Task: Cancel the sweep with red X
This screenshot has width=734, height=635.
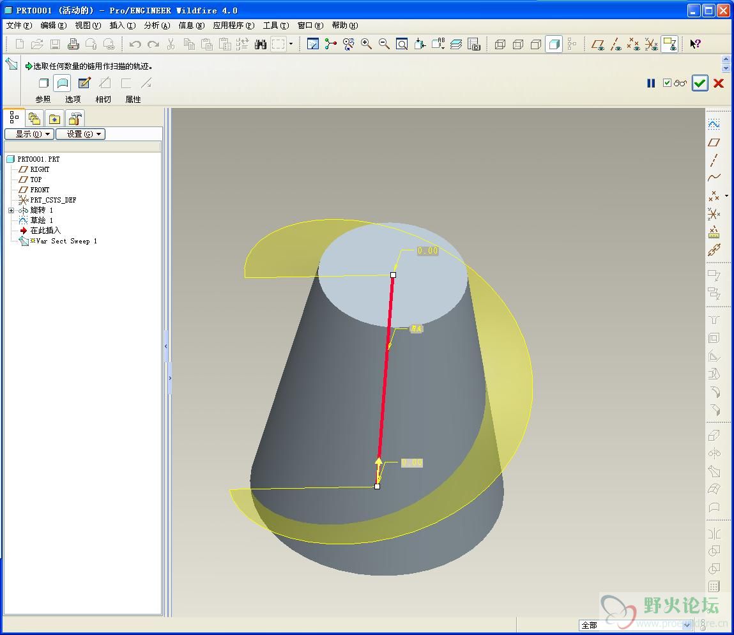Action: click(719, 83)
